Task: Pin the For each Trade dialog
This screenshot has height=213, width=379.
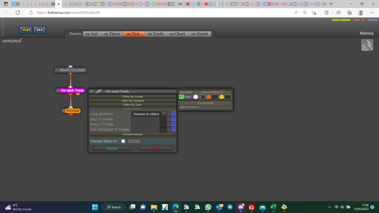Action: 98,92
